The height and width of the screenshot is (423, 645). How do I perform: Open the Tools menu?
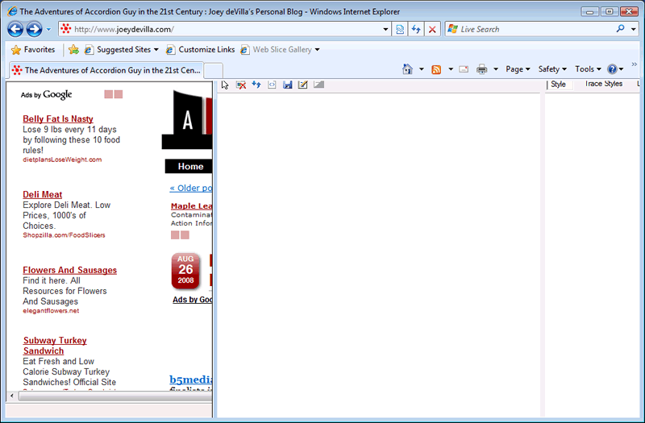[588, 69]
